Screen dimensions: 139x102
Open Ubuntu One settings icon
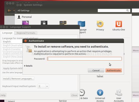point(119,24)
